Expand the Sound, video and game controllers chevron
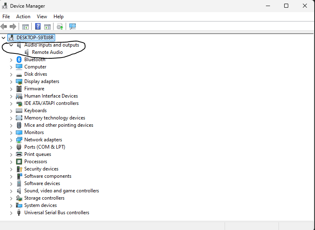315x230 pixels. click(11, 191)
